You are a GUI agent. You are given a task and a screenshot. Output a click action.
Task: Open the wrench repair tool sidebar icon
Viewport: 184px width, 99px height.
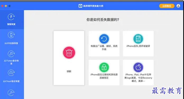tap(11, 93)
